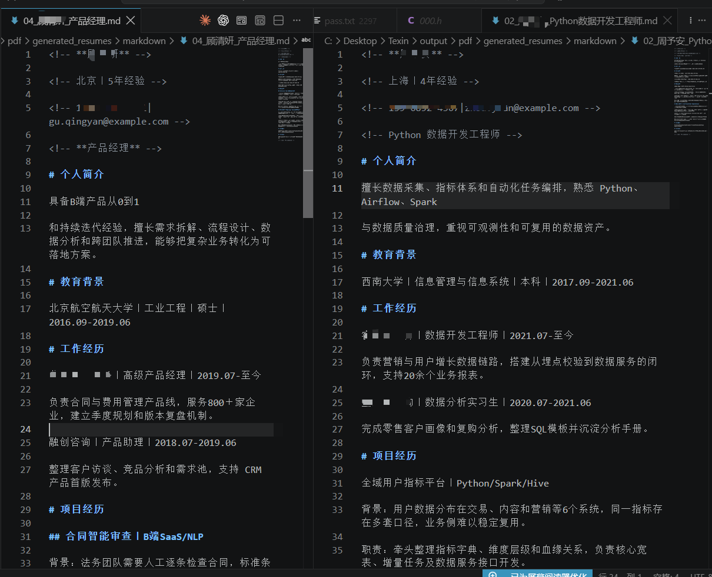The width and height of the screenshot is (712, 577).
Task: Click 'Airflow、Spark' text on line 11
Action: [x=399, y=202]
